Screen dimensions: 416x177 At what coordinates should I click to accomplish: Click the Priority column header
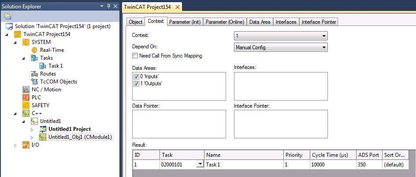coord(297,155)
